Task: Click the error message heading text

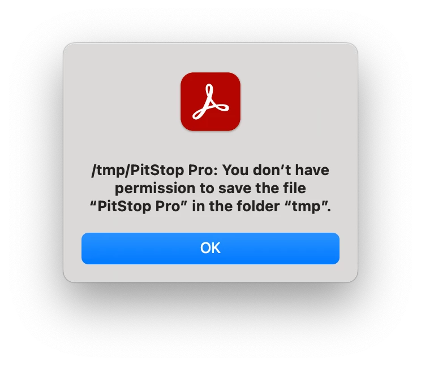Action: coord(211,188)
